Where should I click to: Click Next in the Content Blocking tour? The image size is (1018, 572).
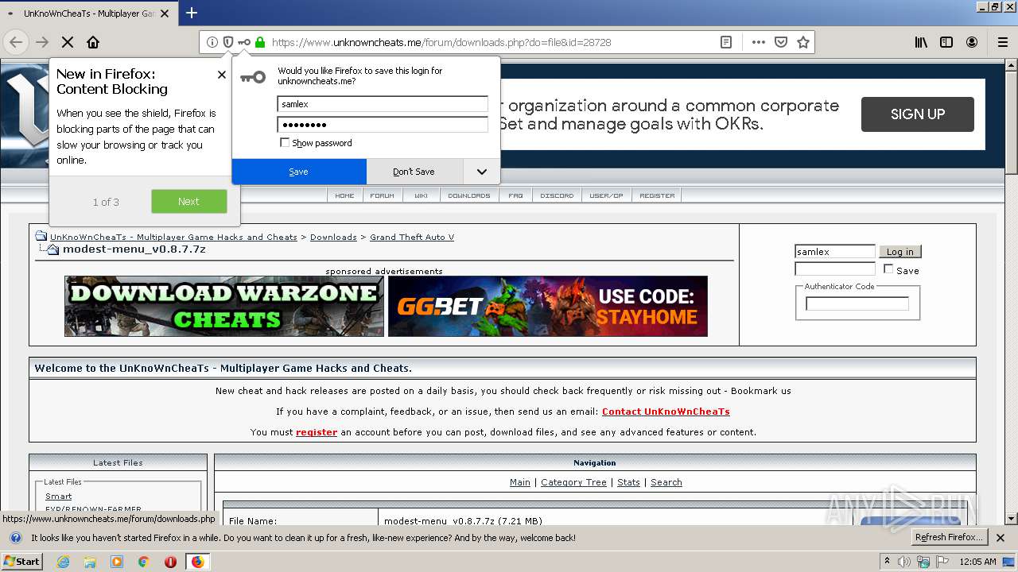(x=189, y=202)
